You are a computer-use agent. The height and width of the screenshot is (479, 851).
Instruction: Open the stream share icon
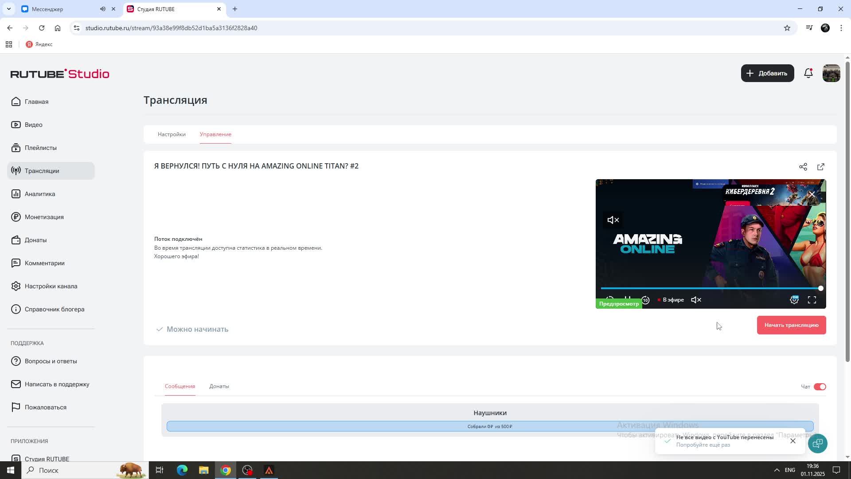(803, 167)
